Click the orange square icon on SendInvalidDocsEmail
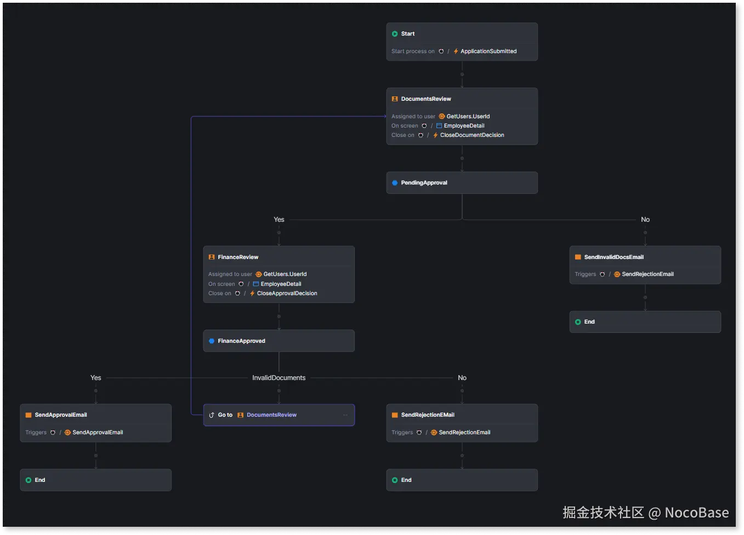The height and width of the screenshot is (535, 744). 577,257
